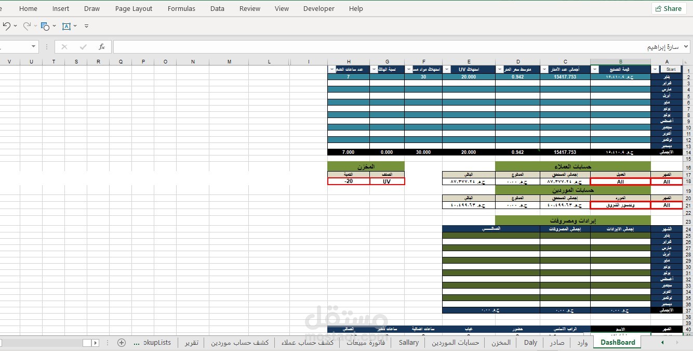693x351 pixels.
Task: Open filter dropdown on column G header
Action: click(x=374, y=69)
